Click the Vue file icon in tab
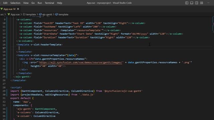Viewport: 214px width, 120px height. (2, 9)
